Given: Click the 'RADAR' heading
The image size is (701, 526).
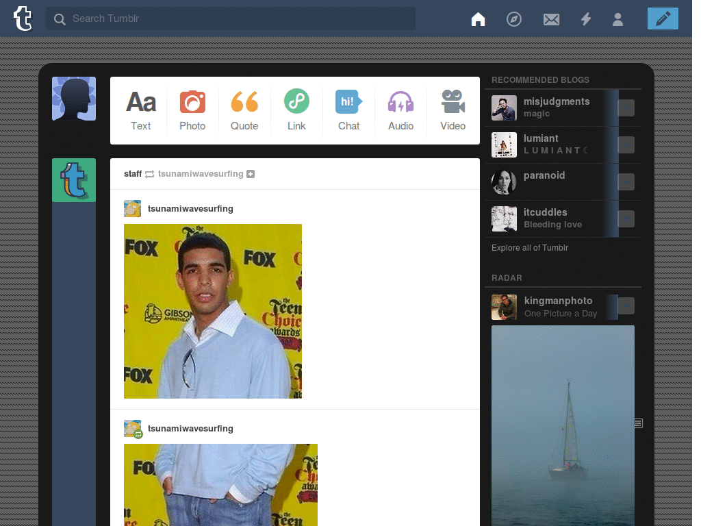Looking at the screenshot, I should (x=507, y=278).
